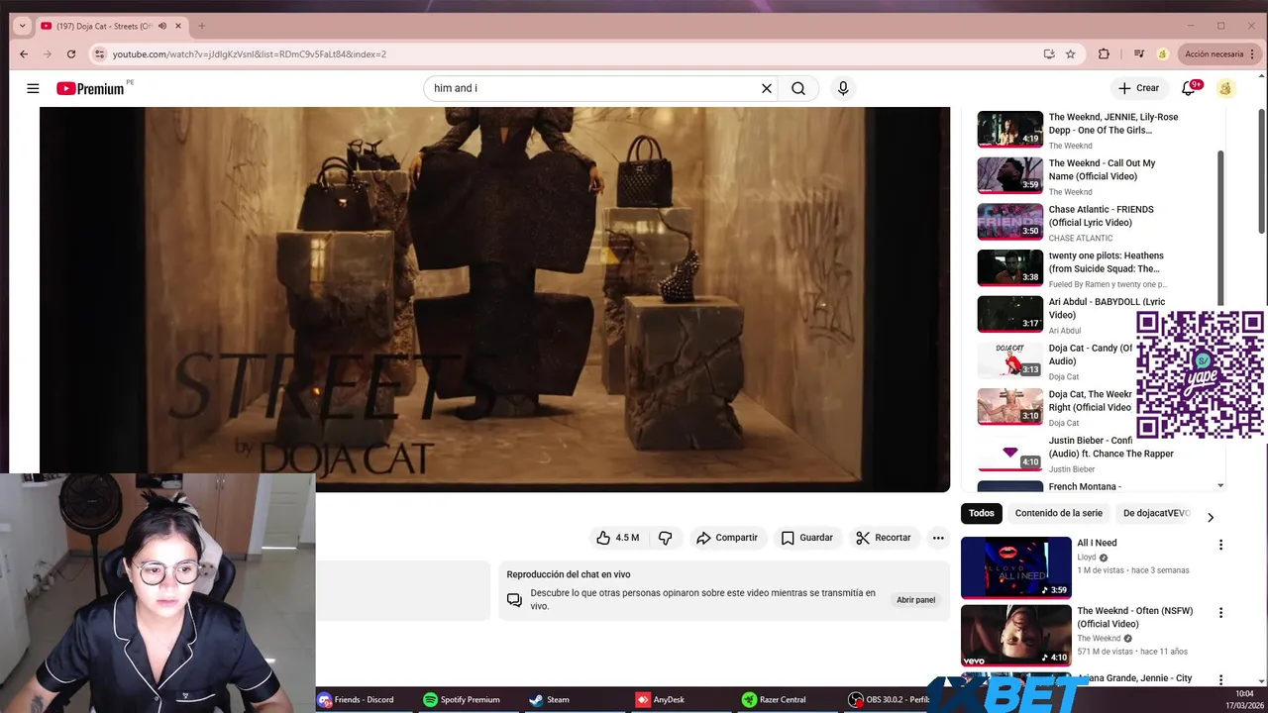Clear the search box text
The height and width of the screenshot is (713, 1268).
(x=766, y=88)
